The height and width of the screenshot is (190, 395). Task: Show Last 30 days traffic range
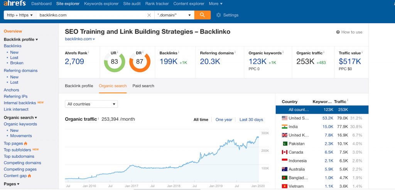(251, 119)
